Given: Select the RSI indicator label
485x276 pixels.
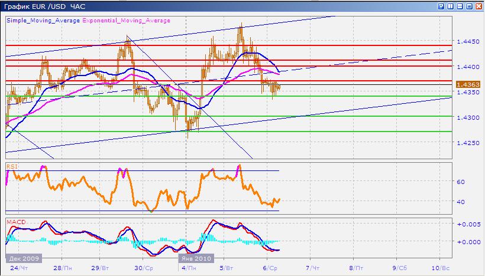Looking at the screenshot, I should click(x=11, y=167).
